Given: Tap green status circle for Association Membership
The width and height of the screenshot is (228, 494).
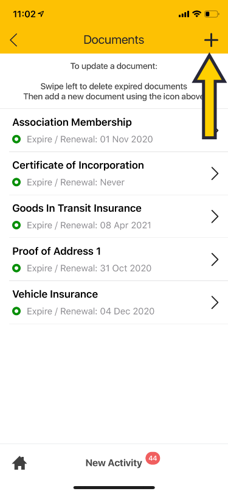Looking at the screenshot, I should coord(16,139).
